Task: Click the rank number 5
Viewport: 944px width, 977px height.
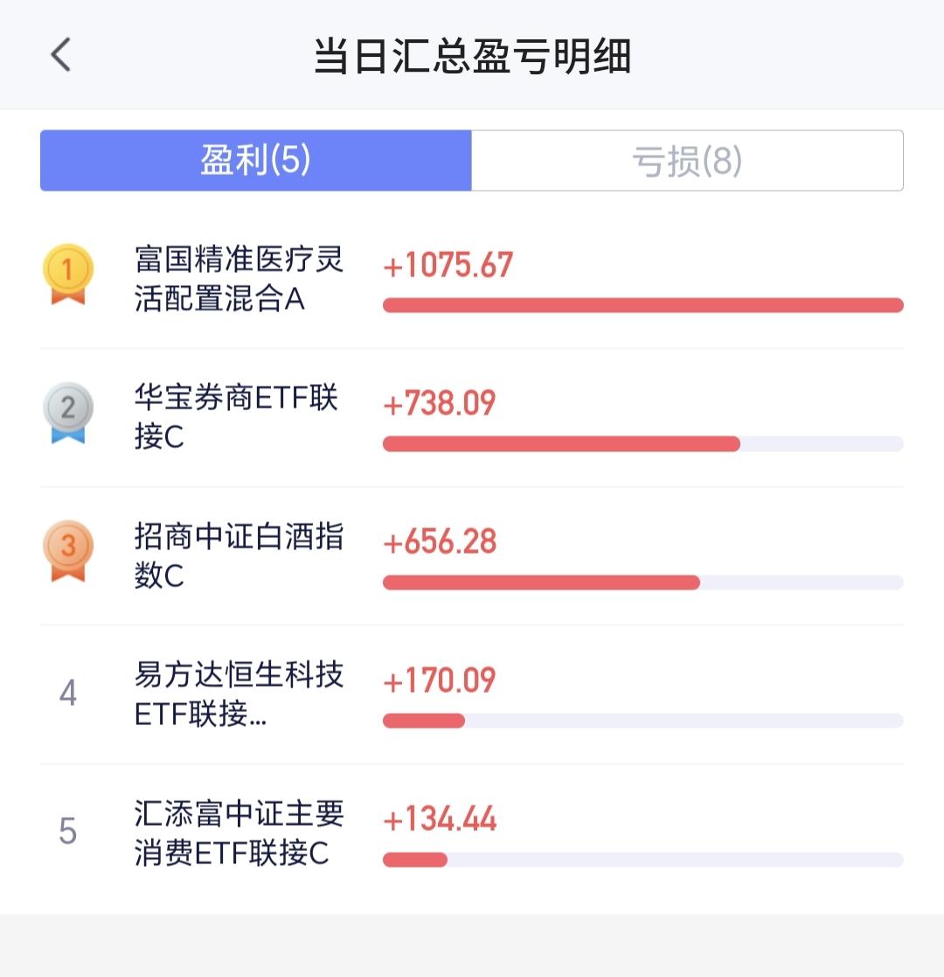Action: pos(68,831)
